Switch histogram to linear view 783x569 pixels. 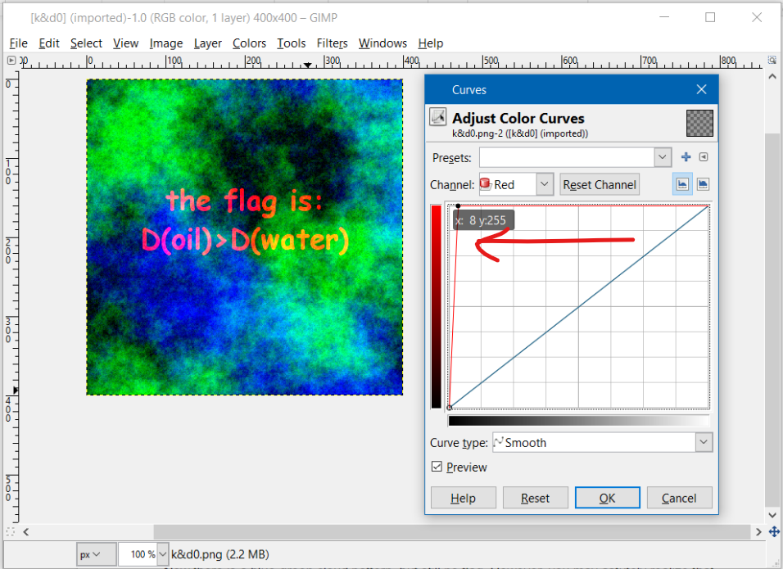pos(682,184)
